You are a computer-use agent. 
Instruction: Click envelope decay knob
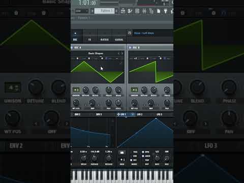[x=83, y=158]
